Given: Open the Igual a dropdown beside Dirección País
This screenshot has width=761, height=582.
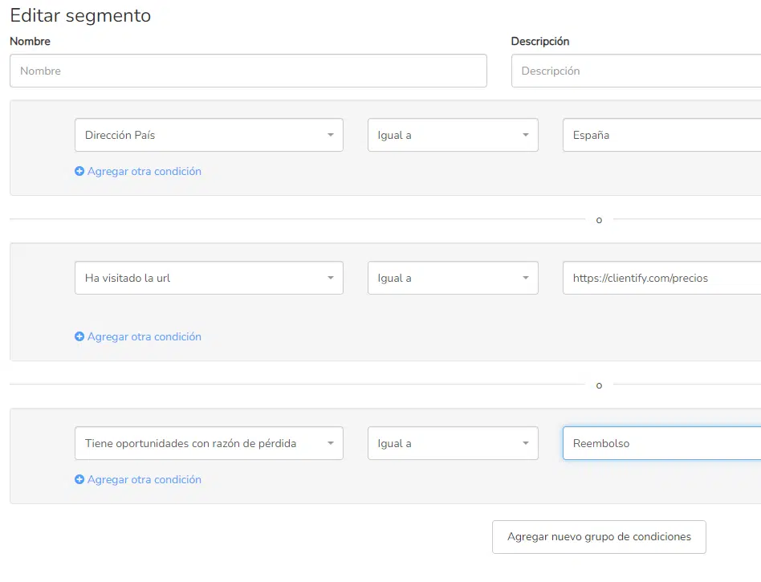Looking at the screenshot, I should click(x=453, y=135).
